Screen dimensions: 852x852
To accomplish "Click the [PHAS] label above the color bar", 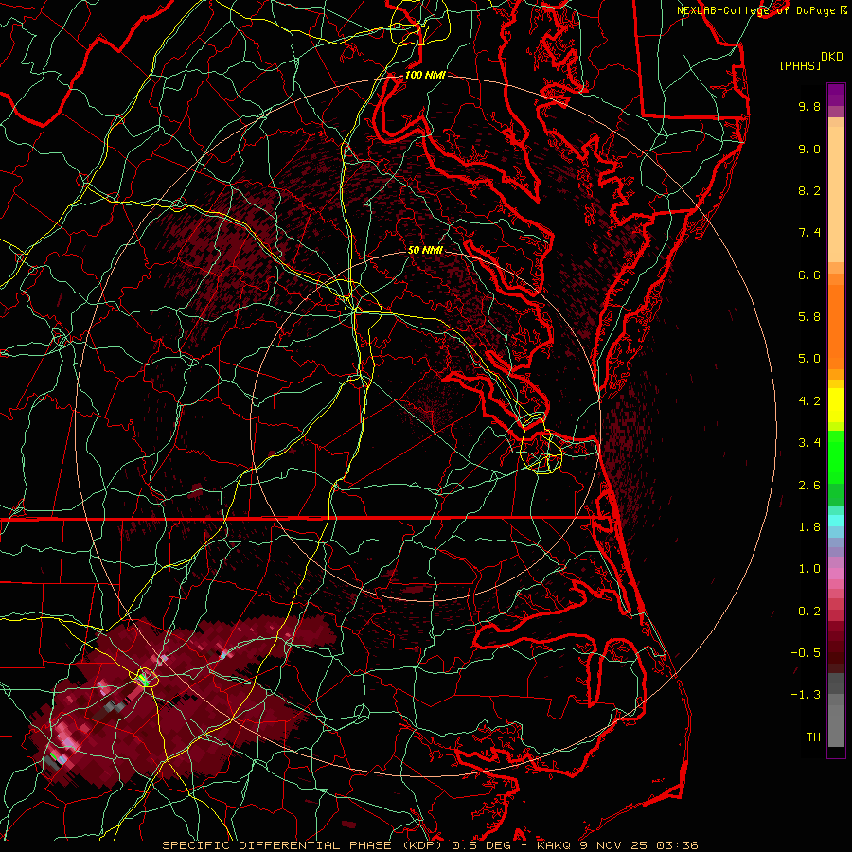I will (800, 65).
